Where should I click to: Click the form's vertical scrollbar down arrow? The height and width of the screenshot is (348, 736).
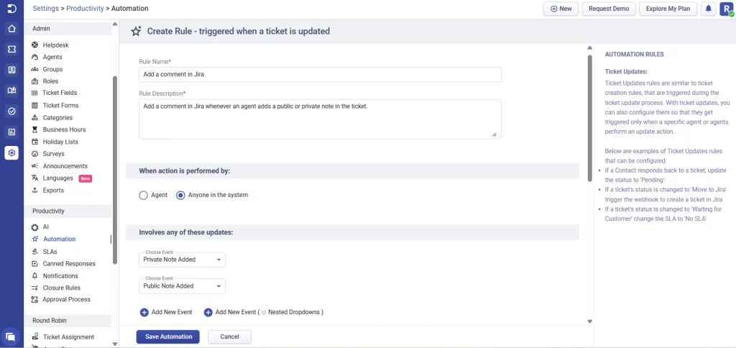click(x=589, y=321)
